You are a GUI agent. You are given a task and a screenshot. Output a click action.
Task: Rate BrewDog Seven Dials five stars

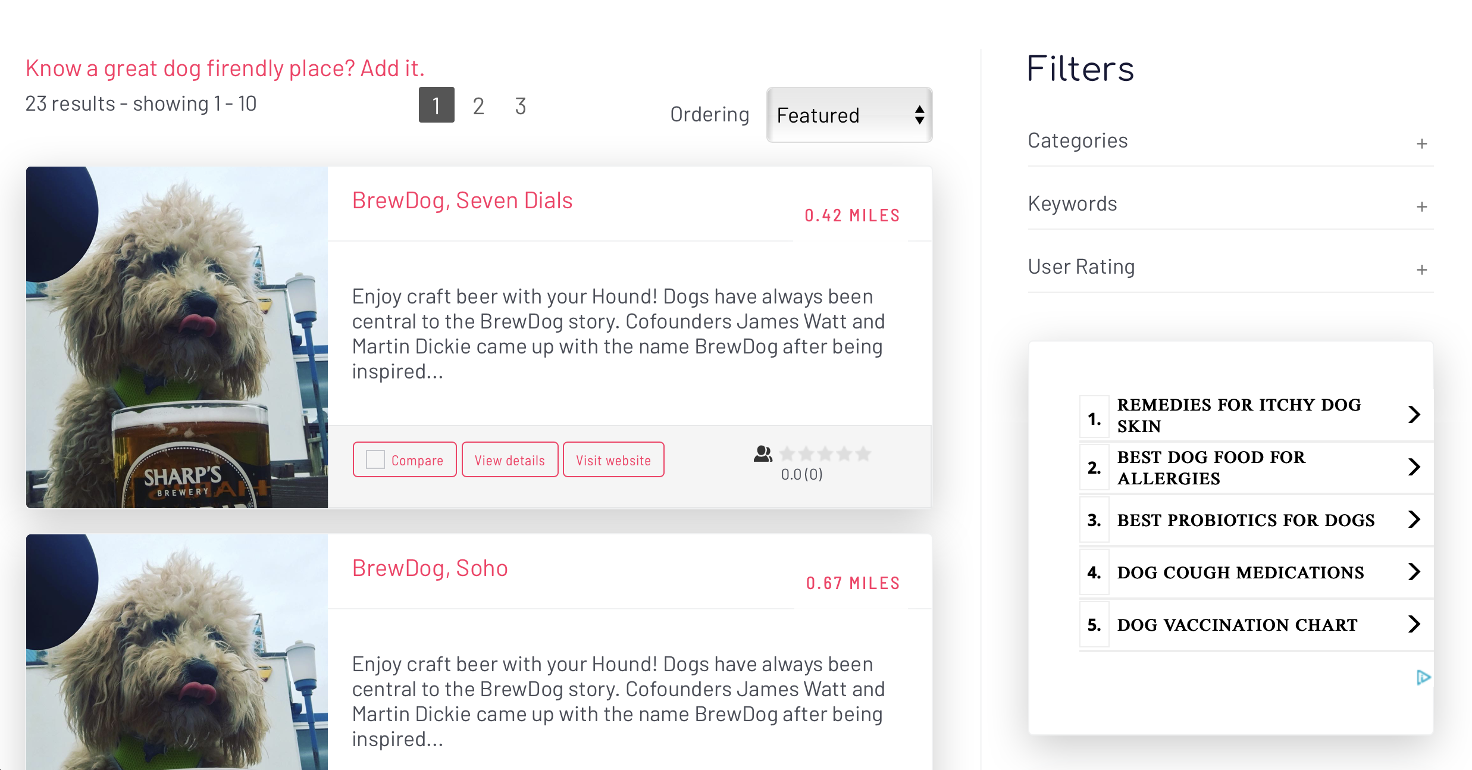point(863,453)
